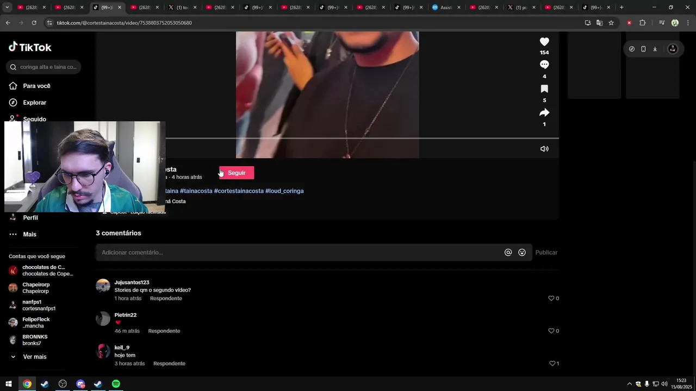Mute the video with speaker icon
The height and width of the screenshot is (391, 696).
pos(544,149)
